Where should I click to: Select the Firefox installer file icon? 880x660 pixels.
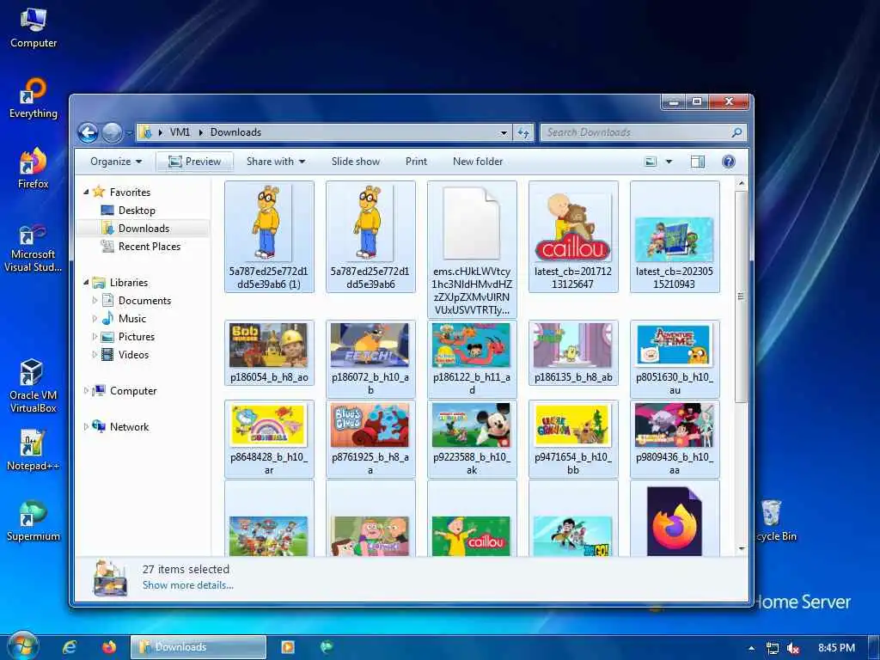click(x=674, y=522)
